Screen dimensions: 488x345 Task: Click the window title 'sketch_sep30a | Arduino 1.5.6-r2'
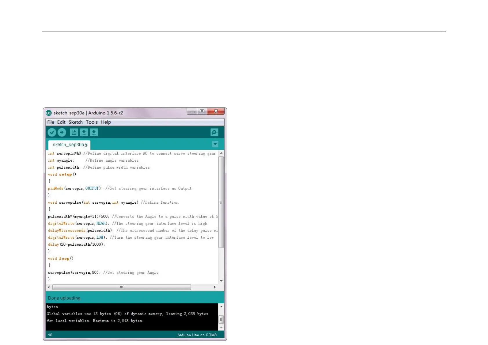coord(88,113)
